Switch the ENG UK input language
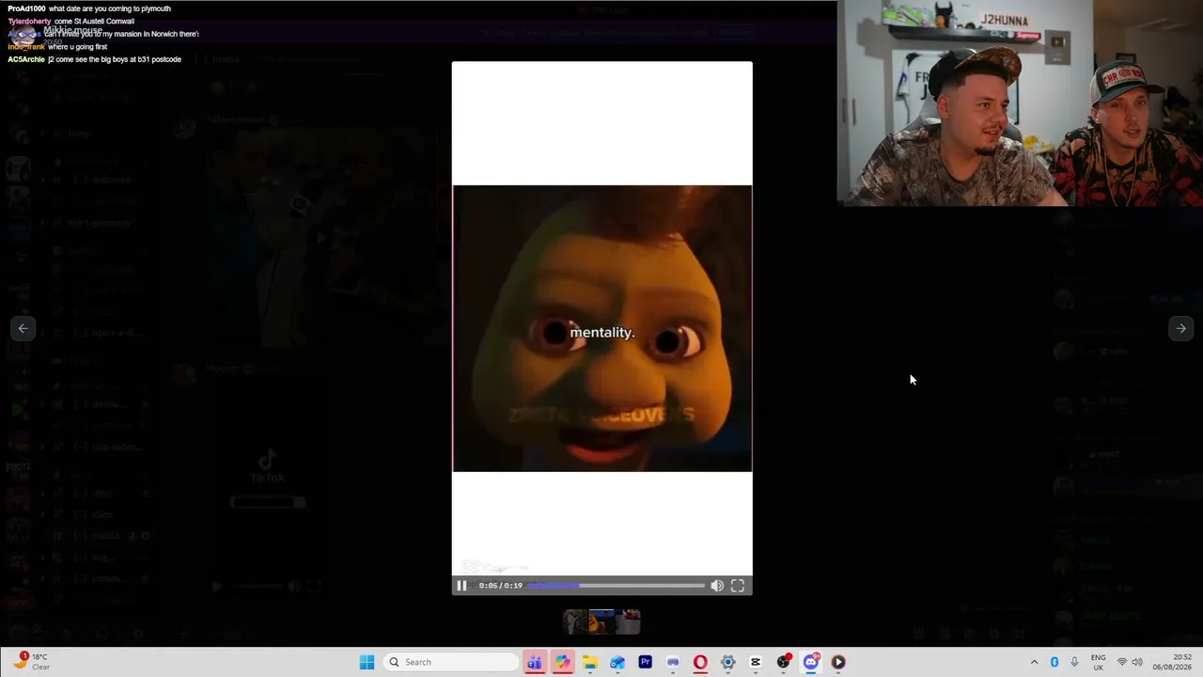The height and width of the screenshot is (677, 1203). click(x=1098, y=662)
